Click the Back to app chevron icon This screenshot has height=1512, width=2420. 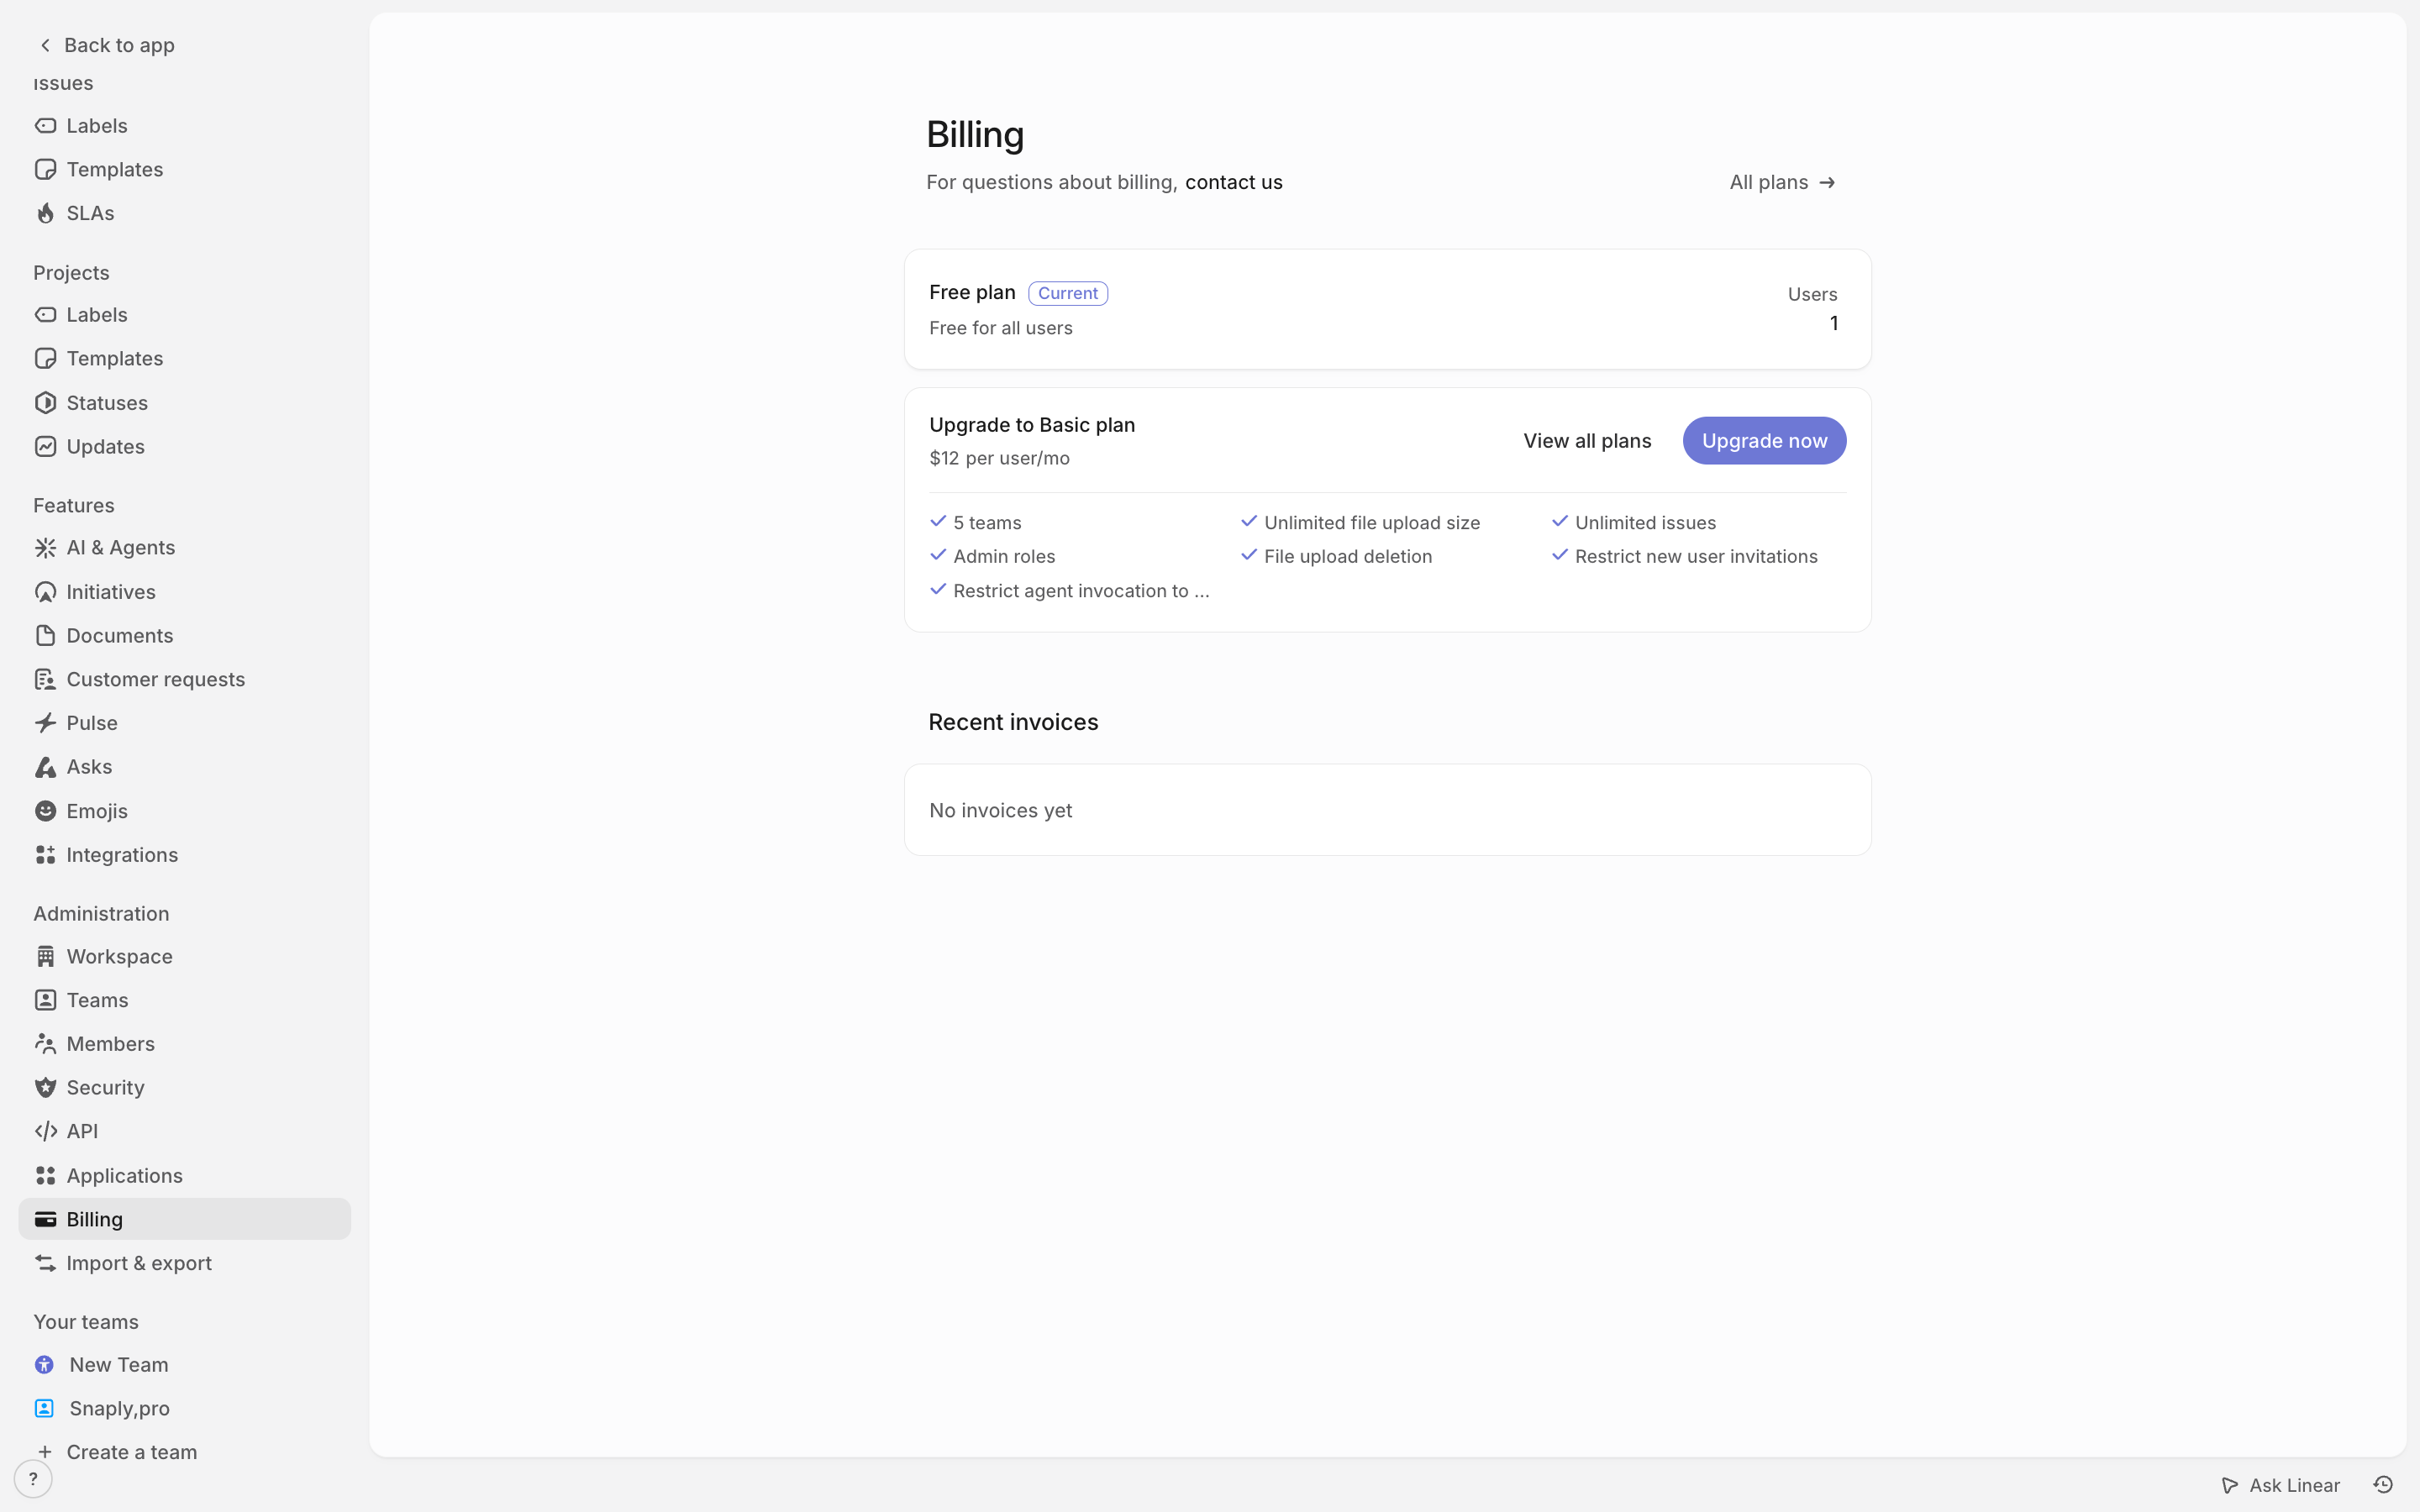pyautogui.click(x=45, y=45)
